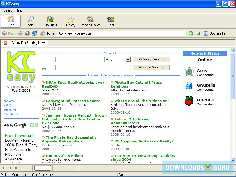Open Pirate Bay Cuts off Press Relations

point(136,84)
